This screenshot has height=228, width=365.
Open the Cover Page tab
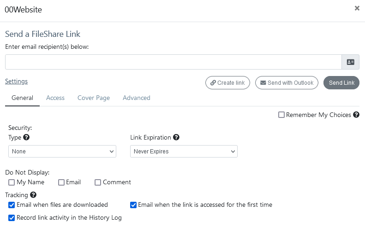pos(94,98)
